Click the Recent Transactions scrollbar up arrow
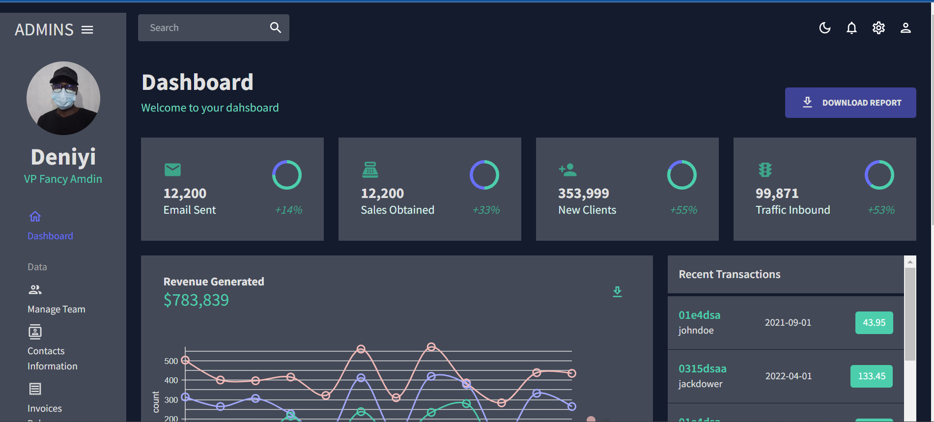934x422 pixels. coord(910,262)
